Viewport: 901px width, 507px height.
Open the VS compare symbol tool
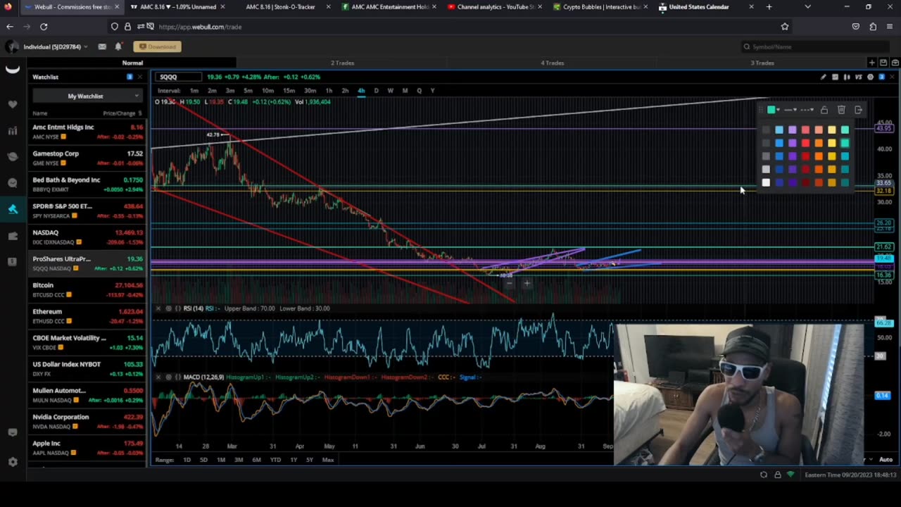[x=858, y=77]
